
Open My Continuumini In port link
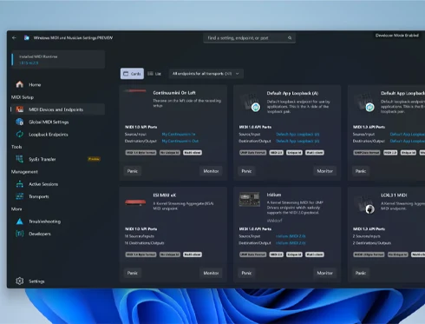click(x=179, y=134)
